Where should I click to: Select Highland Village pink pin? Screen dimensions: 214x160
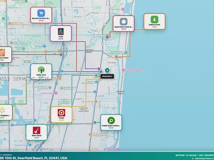(56, 93)
